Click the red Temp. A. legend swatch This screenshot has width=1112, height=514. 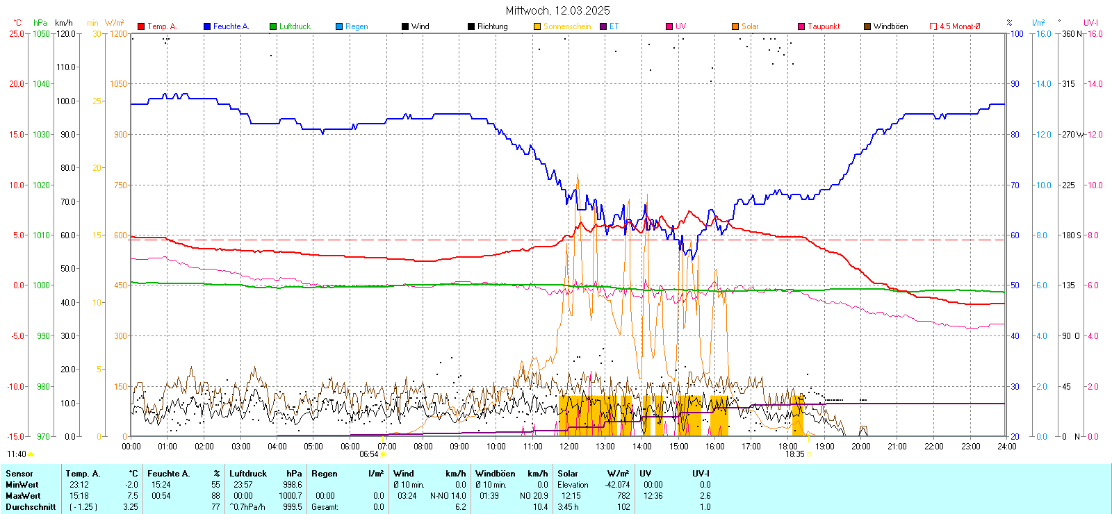point(141,26)
